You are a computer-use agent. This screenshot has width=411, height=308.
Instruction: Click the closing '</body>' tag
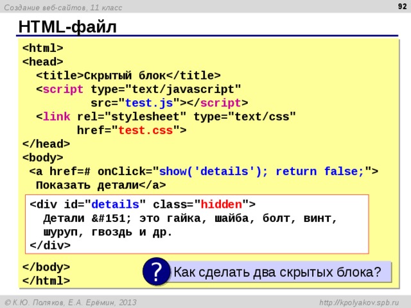tap(46, 267)
